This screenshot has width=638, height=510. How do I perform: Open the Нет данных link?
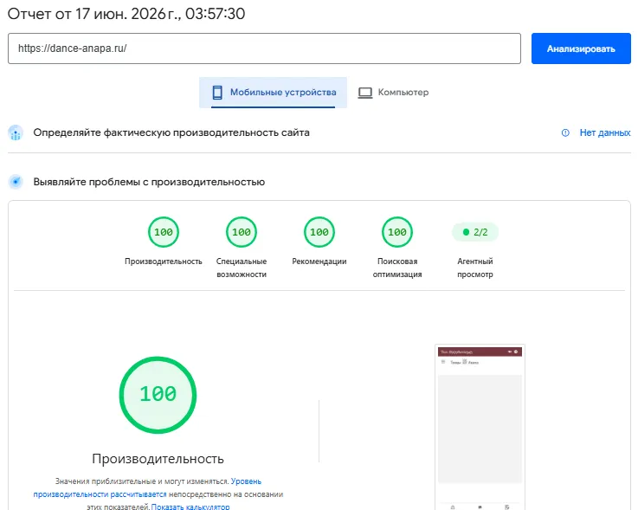(604, 132)
